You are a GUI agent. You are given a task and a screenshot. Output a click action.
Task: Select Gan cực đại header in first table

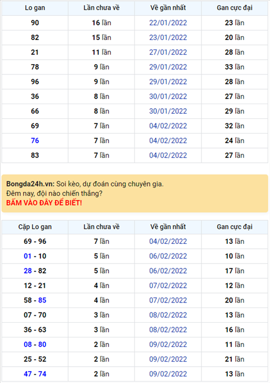click(235, 8)
